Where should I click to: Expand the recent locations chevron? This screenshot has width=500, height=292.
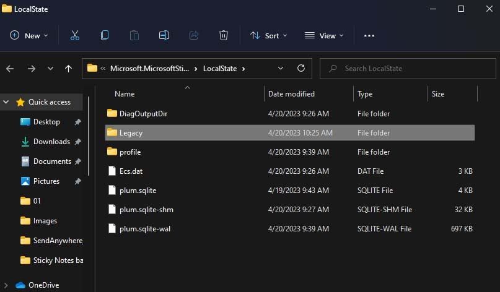pos(50,69)
